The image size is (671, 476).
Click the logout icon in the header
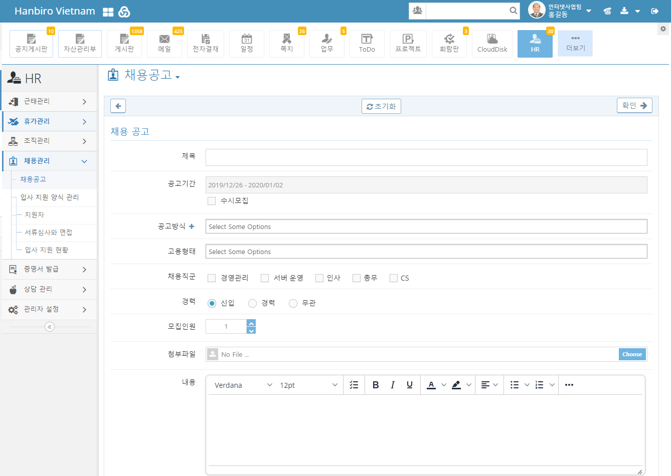click(654, 11)
